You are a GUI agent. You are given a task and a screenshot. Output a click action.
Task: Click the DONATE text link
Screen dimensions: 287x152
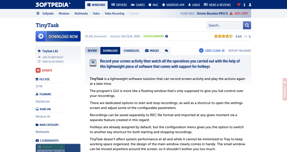point(47,70)
